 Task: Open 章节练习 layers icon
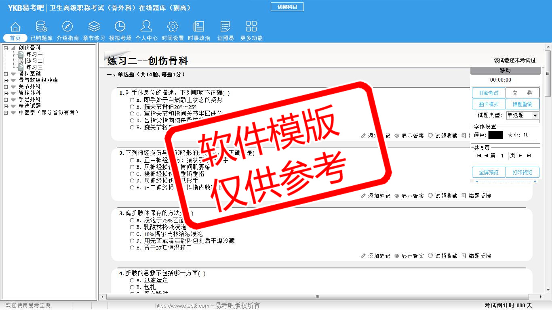pyautogui.click(x=94, y=27)
